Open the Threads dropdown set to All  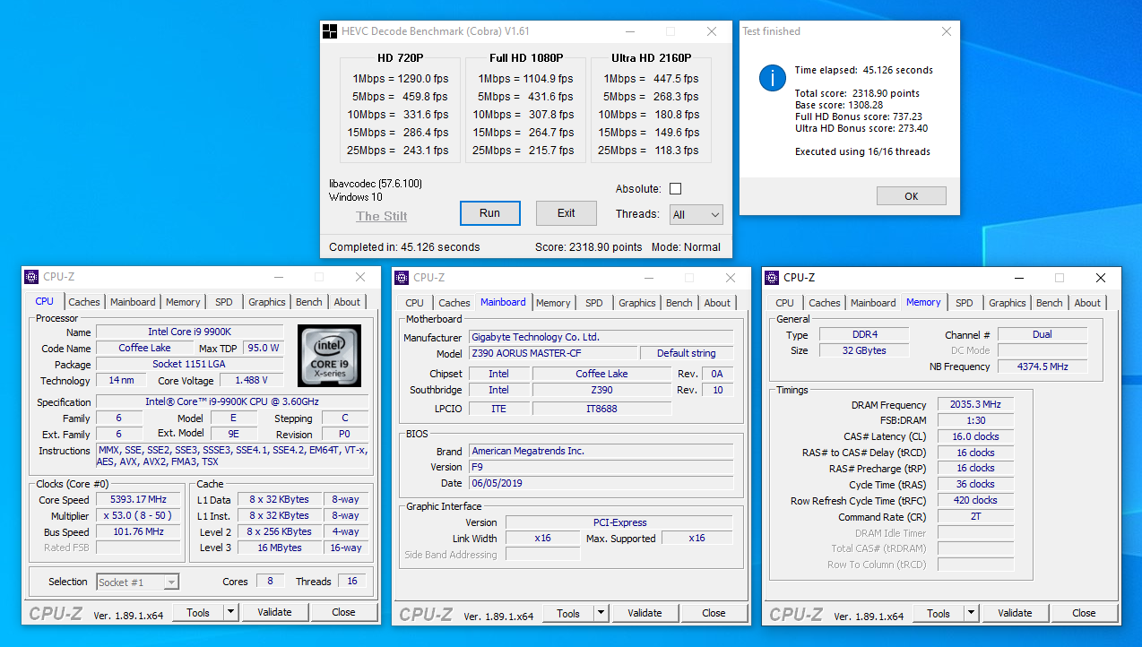(x=696, y=214)
